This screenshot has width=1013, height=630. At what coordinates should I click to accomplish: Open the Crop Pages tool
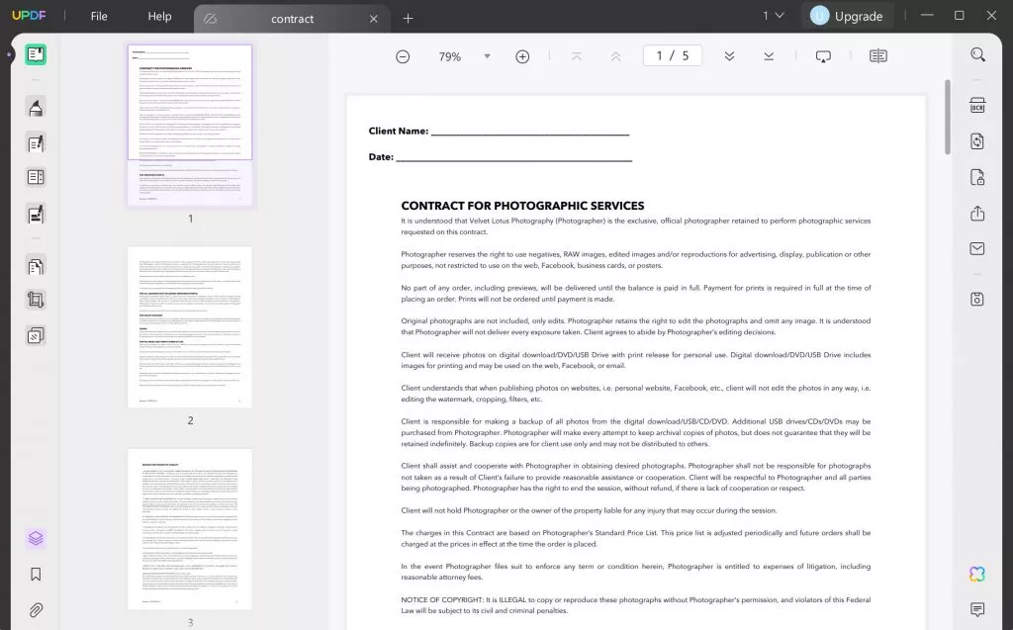click(35, 299)
